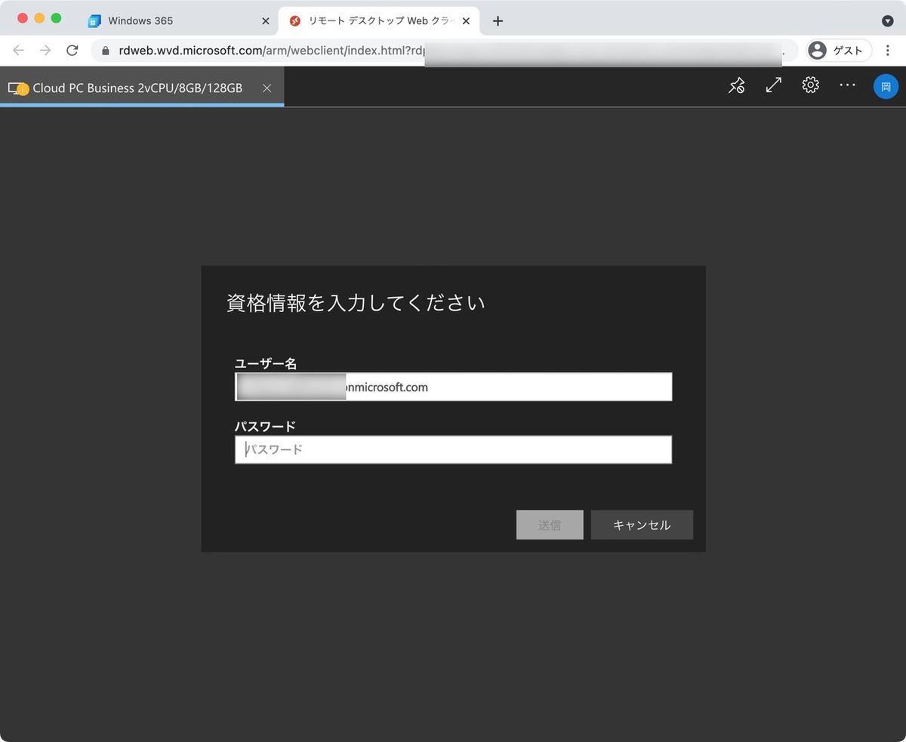The image size is (906, 742).
Task: Reload the page with the refresh icon
Action: (x=72, y=51)
